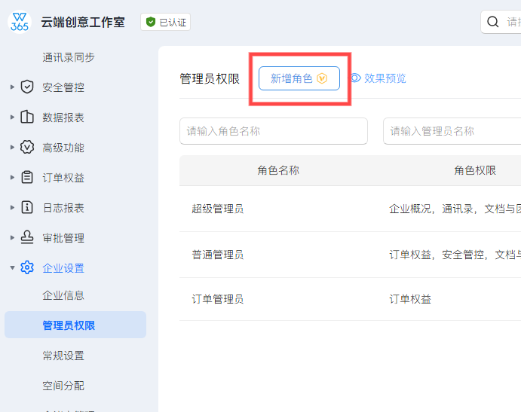
Task: Click the 高级功能 badge icon
Action: [27, 148]
